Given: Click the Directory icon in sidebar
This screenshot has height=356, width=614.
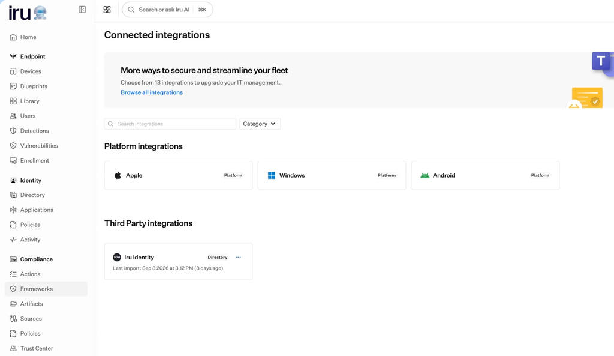Looking at the screenshot, I should coord(13,195).
